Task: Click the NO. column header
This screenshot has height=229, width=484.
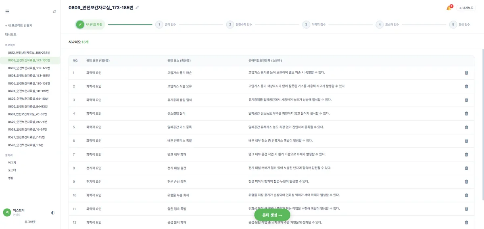Action: (x=75, y=60)
